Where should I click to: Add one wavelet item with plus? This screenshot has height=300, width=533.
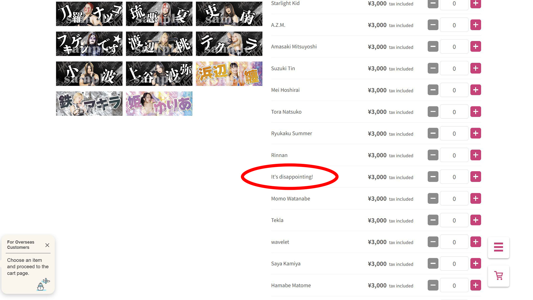[475, 242]
